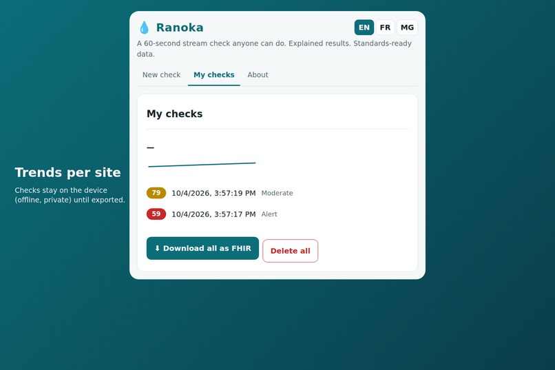555x370 pixels.
Task: Click the score 79 badge
Action: [x=156, y=193]
